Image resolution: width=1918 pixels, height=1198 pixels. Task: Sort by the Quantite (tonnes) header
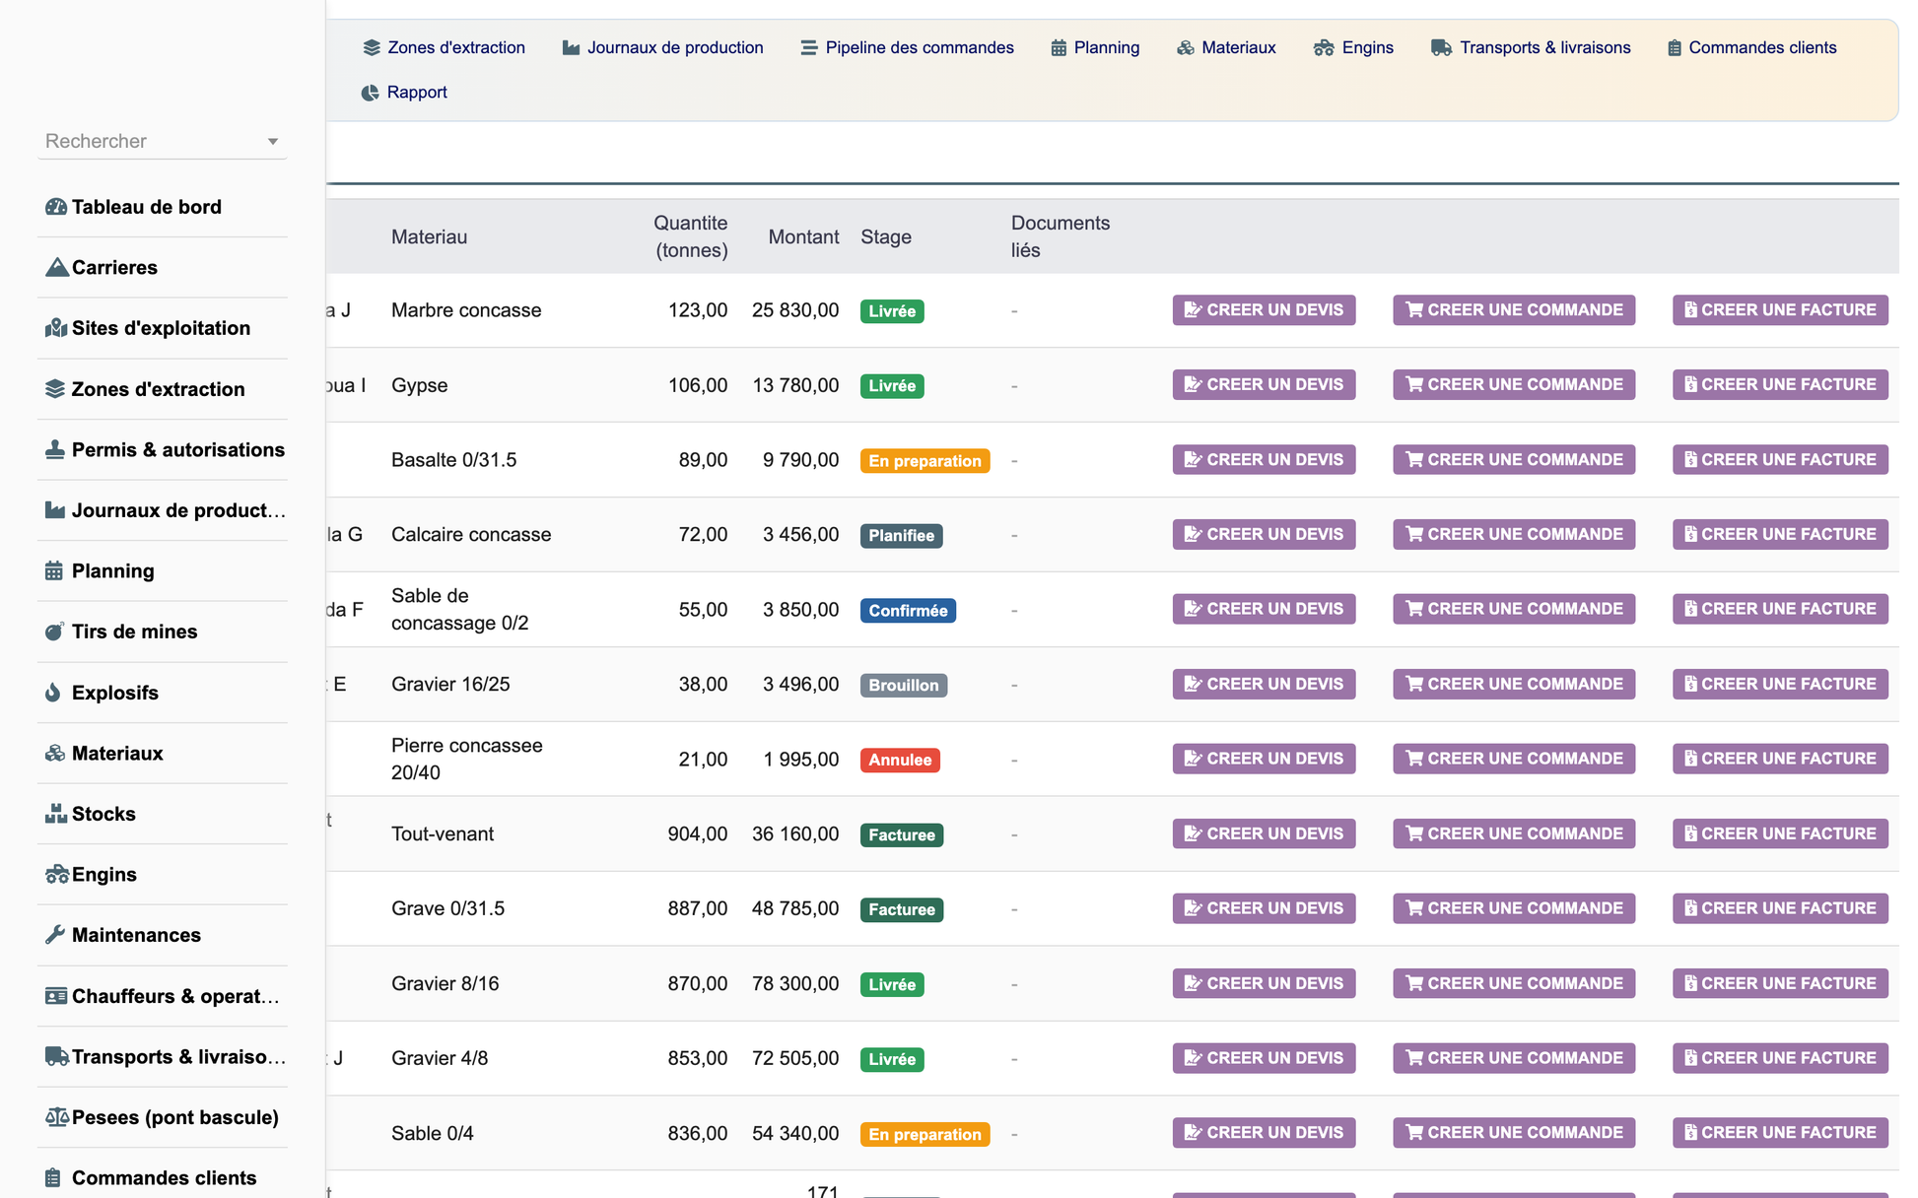point(691,236)
